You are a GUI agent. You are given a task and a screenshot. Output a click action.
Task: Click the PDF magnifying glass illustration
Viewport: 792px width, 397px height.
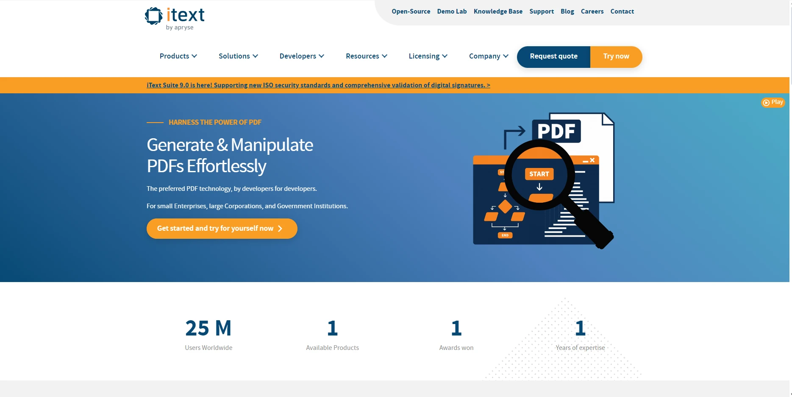(544, 180)
